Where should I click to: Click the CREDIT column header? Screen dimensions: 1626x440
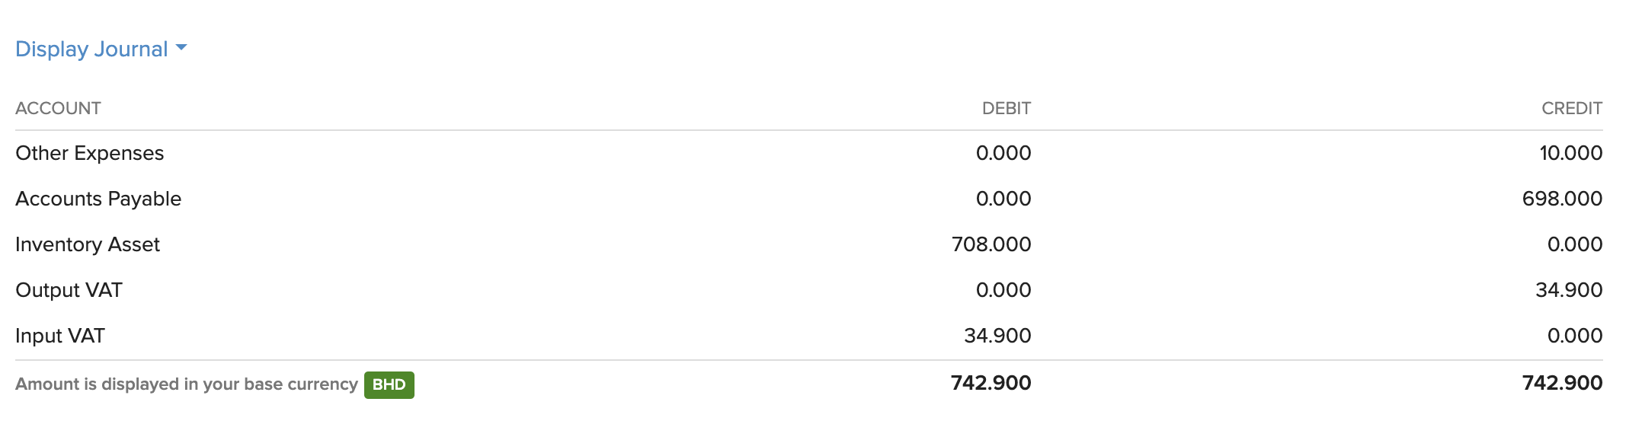click(x=1571, y=108)
